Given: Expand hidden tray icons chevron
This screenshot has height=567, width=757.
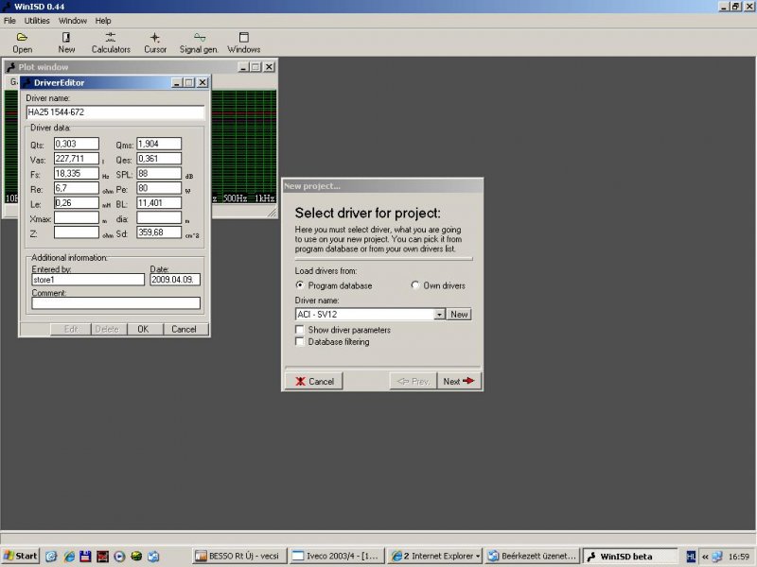Looking at the screenshot, I should 705,557.
